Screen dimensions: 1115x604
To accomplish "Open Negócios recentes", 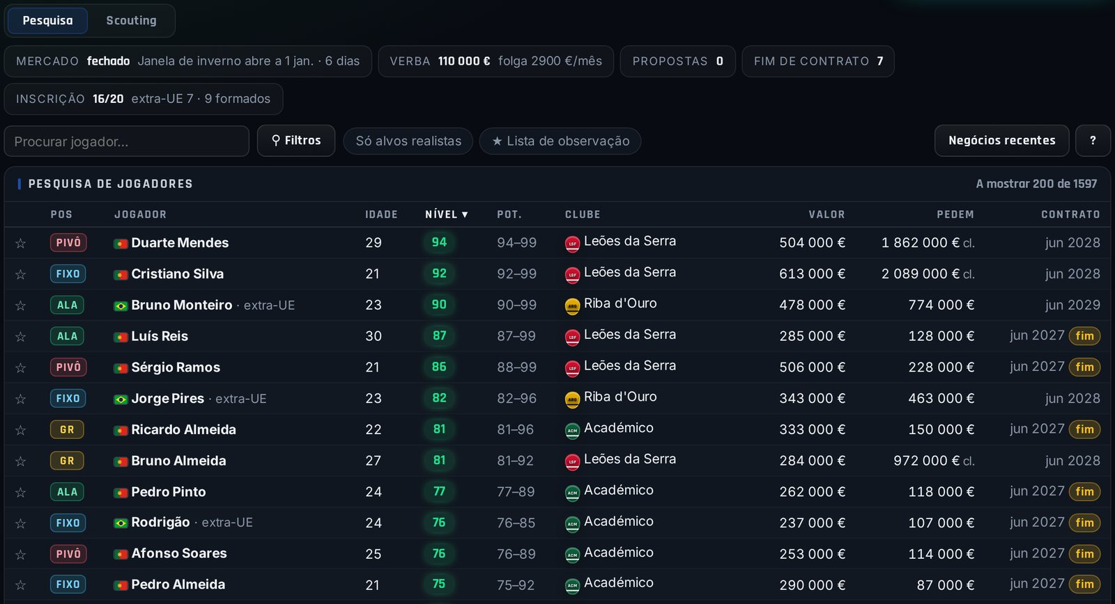I will click(x=1002, y=141).
